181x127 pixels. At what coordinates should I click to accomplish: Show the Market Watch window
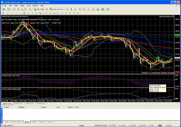coord(14,9)
